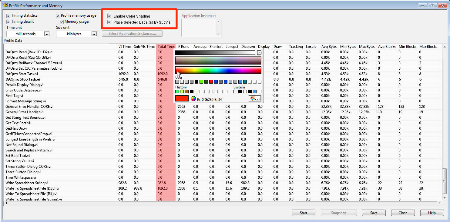Open the Size unit kilobytes dropdown

pyautogui.click(x=94, y=34)
